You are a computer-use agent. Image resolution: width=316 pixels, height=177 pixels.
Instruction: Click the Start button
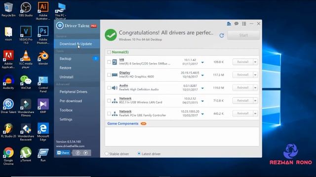tap(243, 35)
